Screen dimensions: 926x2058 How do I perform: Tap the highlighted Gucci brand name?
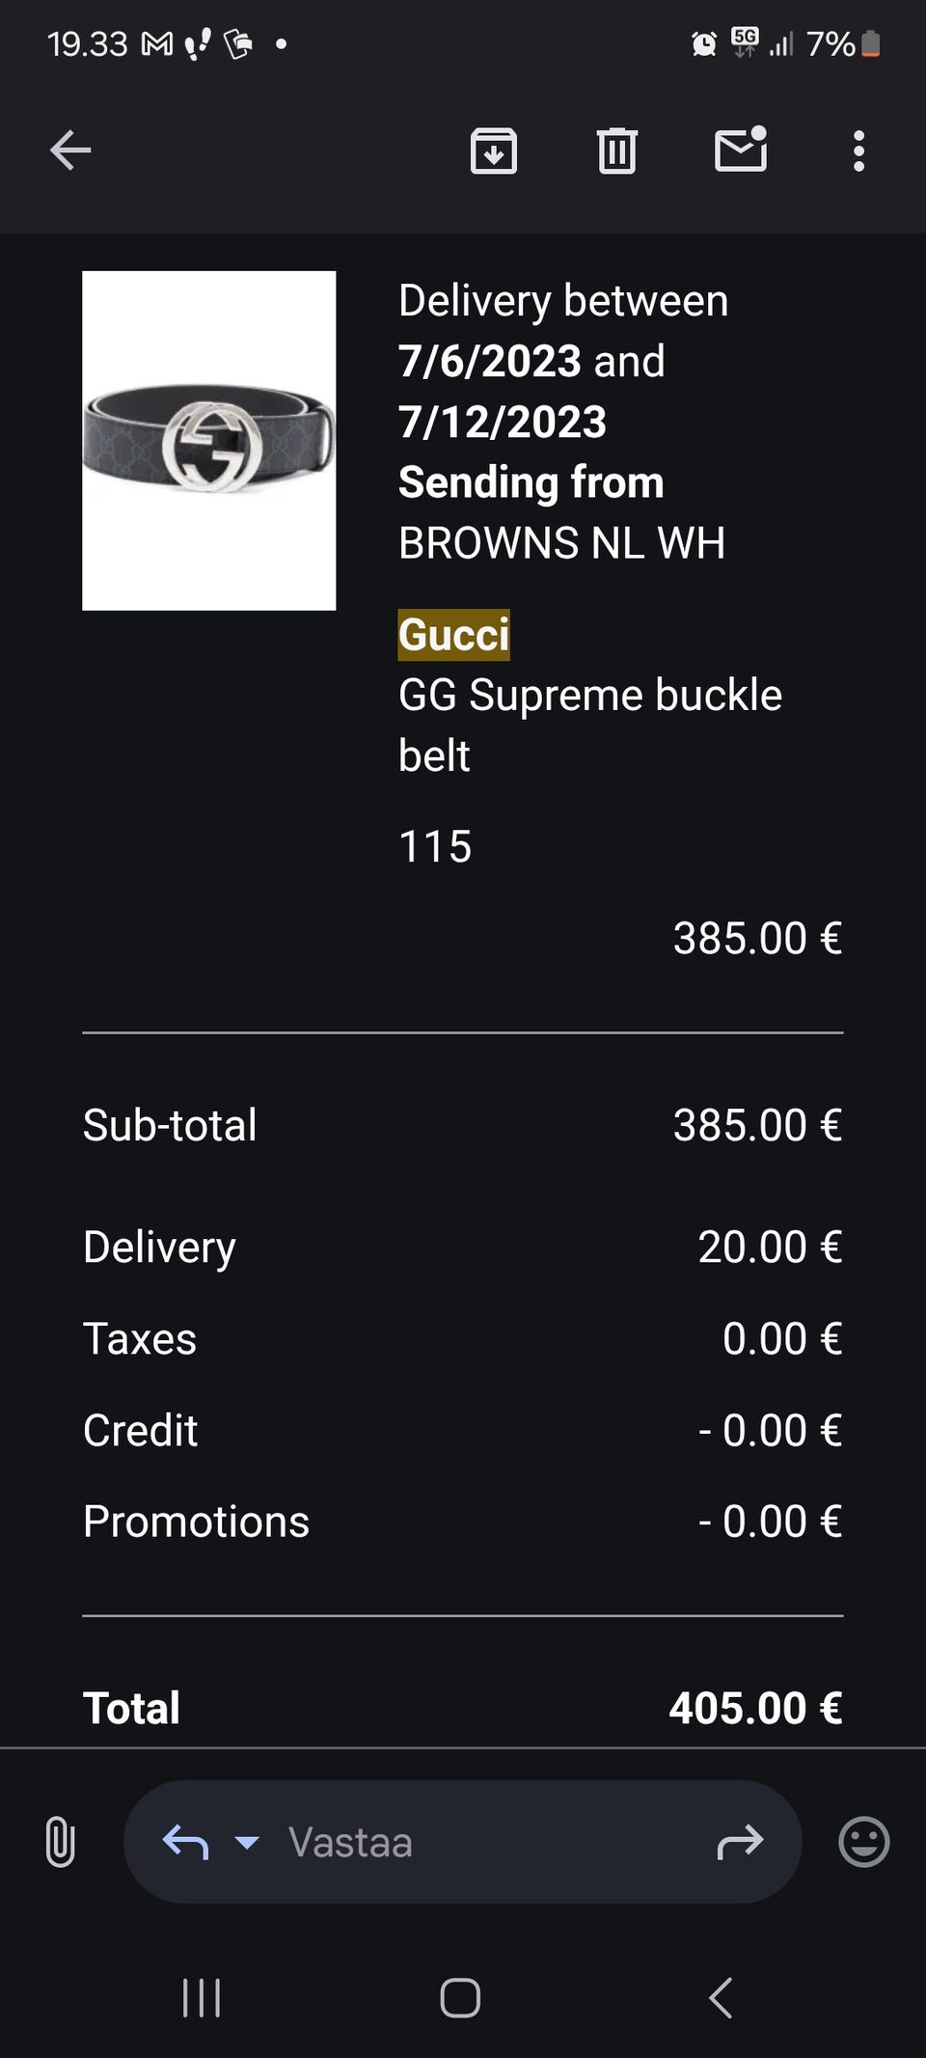(453, 635)
